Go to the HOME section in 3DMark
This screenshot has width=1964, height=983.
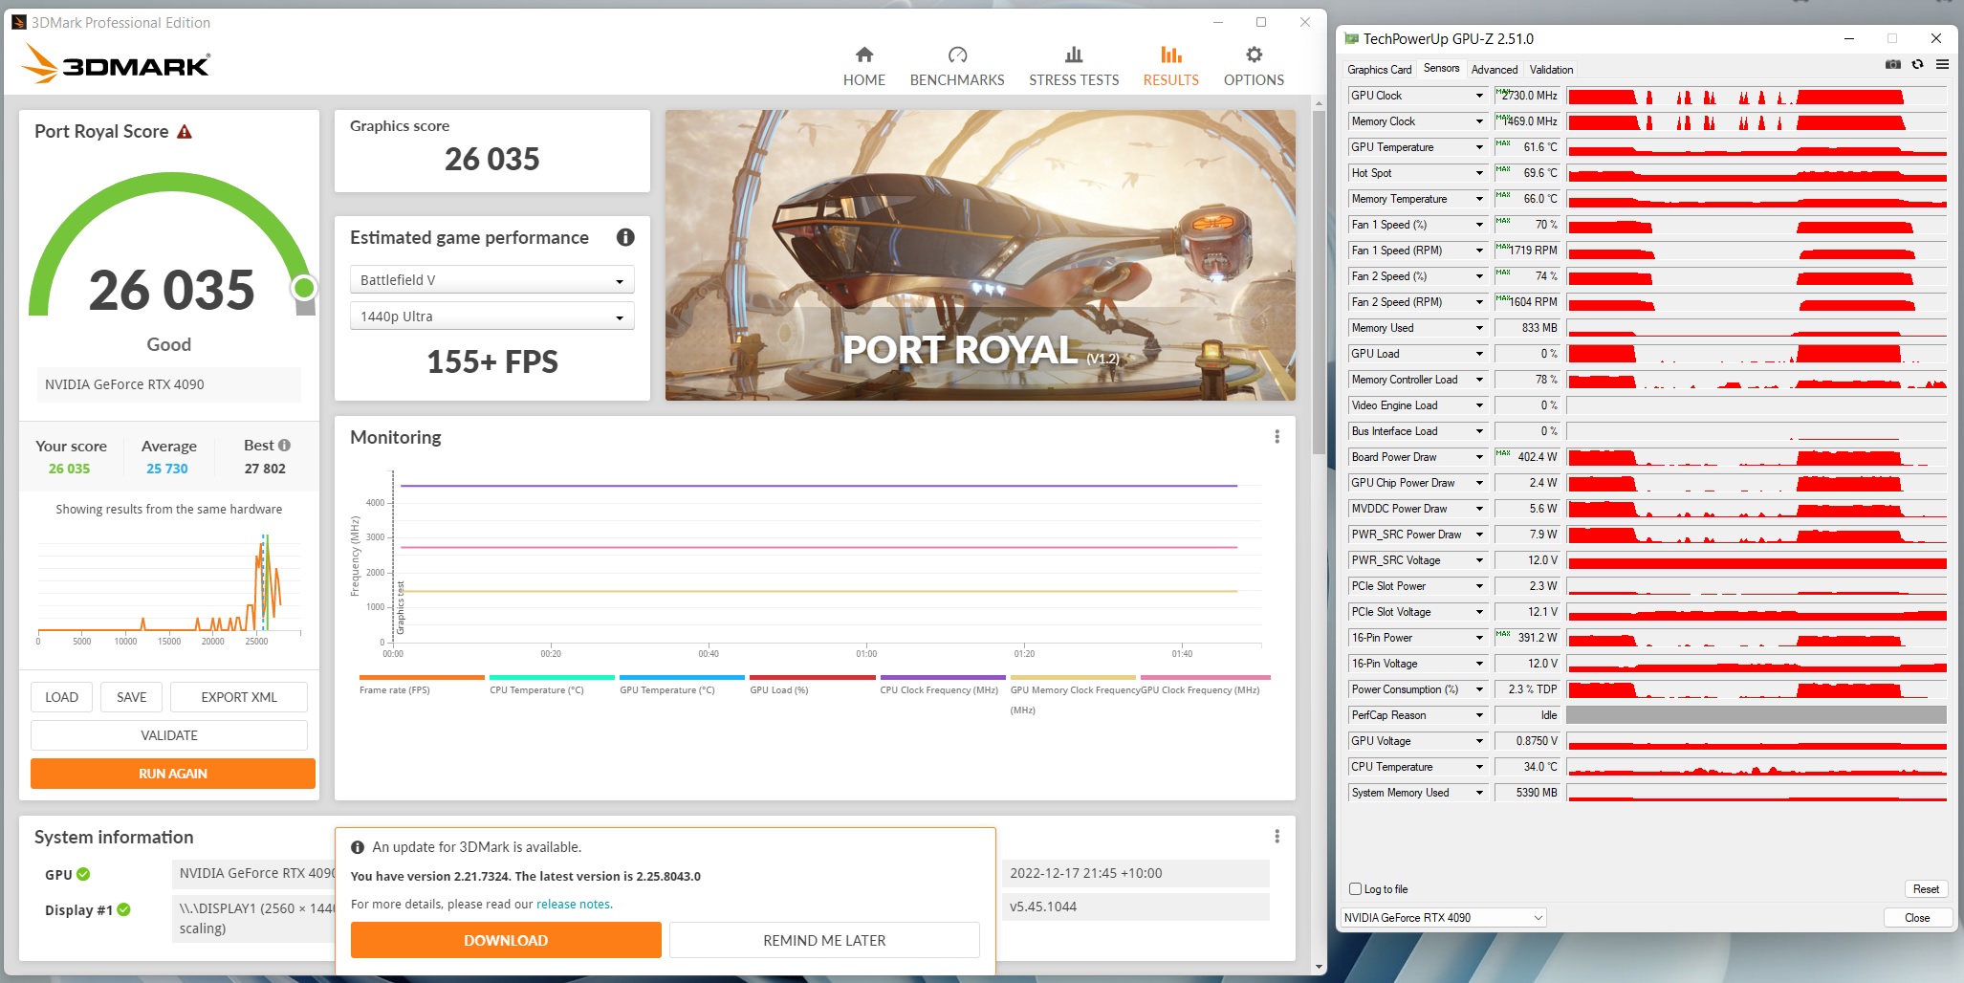point(863,66)
